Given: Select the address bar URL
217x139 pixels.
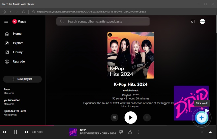Looking at the screenshot, I should point(91,12).
